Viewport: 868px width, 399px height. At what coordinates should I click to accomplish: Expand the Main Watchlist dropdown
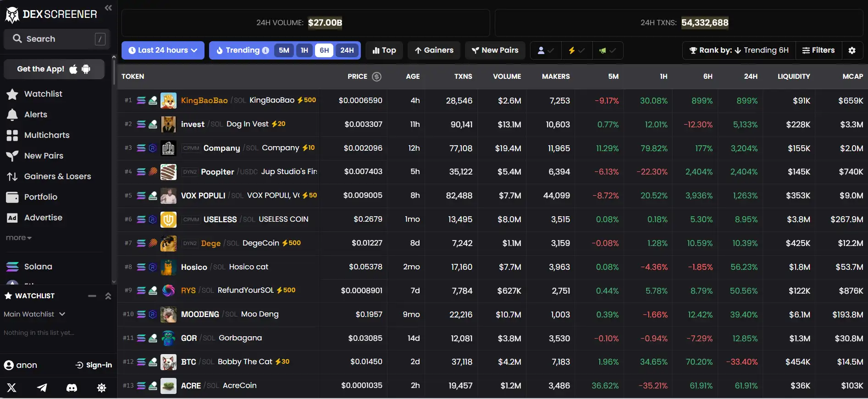(35, 314)
